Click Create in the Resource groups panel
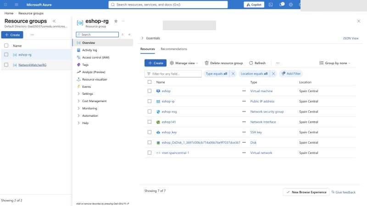This screenshot has height=206, width=367. [x=12, y=35]
